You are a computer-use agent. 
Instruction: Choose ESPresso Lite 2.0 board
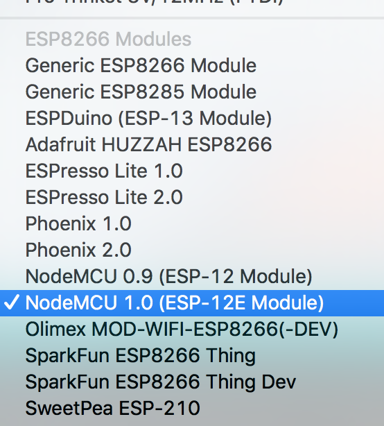point(192,197)
